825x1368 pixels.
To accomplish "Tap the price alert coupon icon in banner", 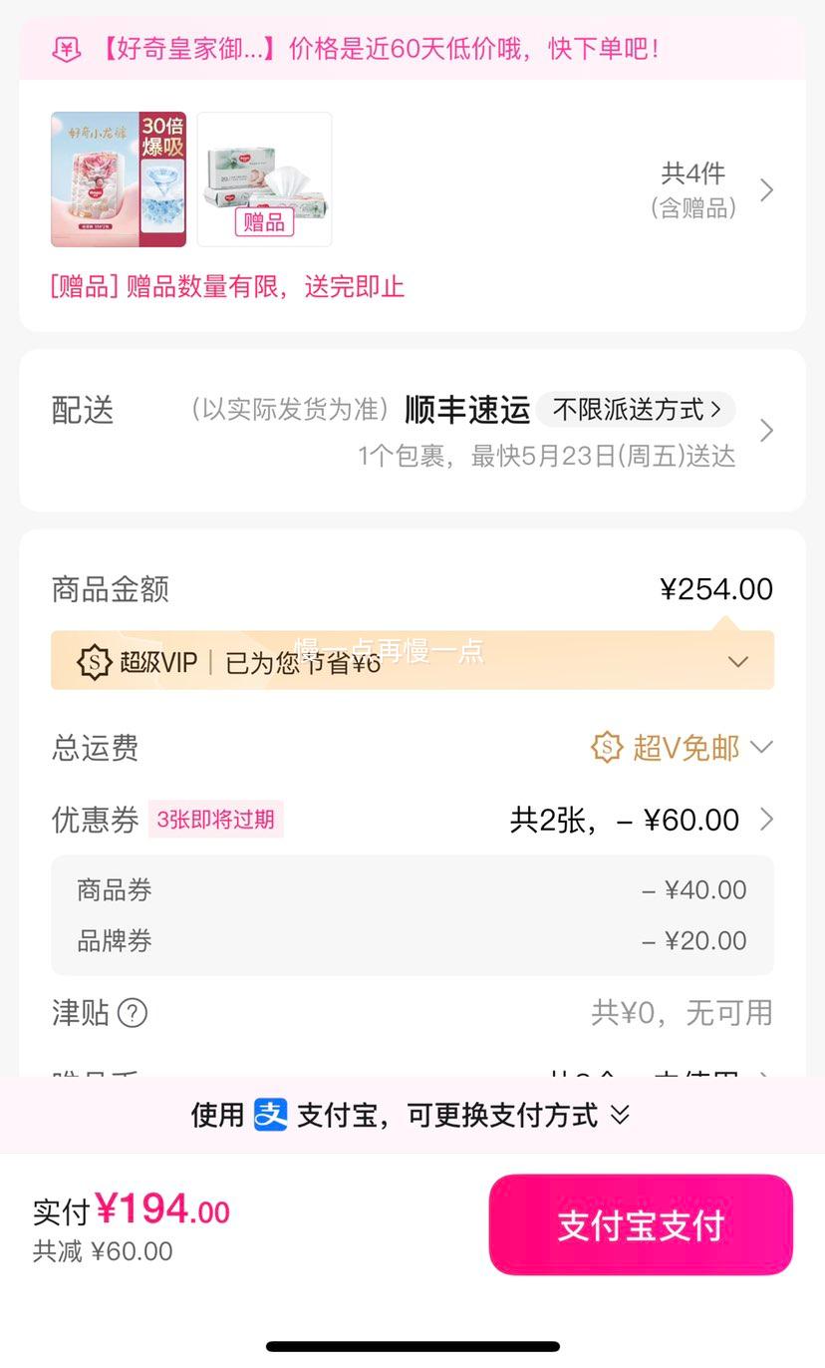I will 67,49.
